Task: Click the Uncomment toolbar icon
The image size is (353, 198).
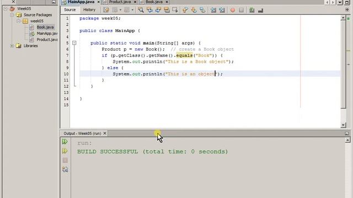Action: coord(260,10)
